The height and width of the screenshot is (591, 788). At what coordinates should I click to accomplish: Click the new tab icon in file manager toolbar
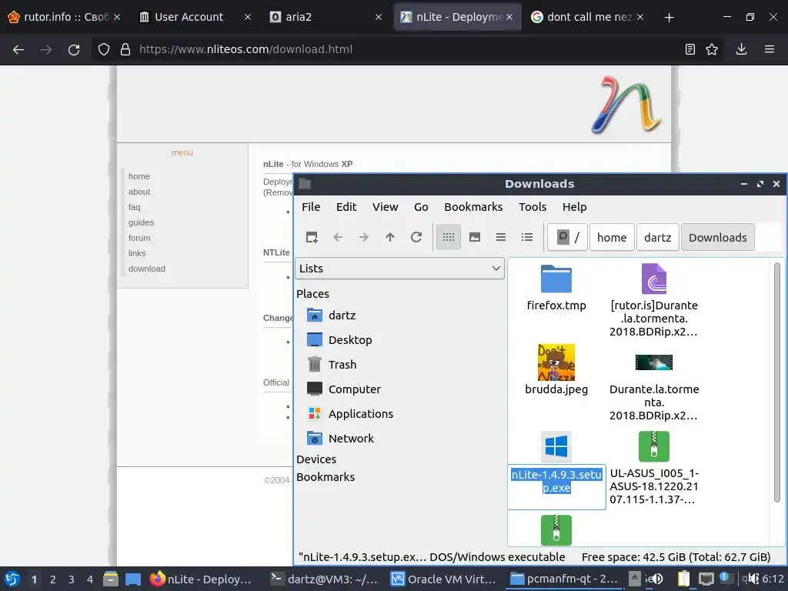tap(312, 237)
